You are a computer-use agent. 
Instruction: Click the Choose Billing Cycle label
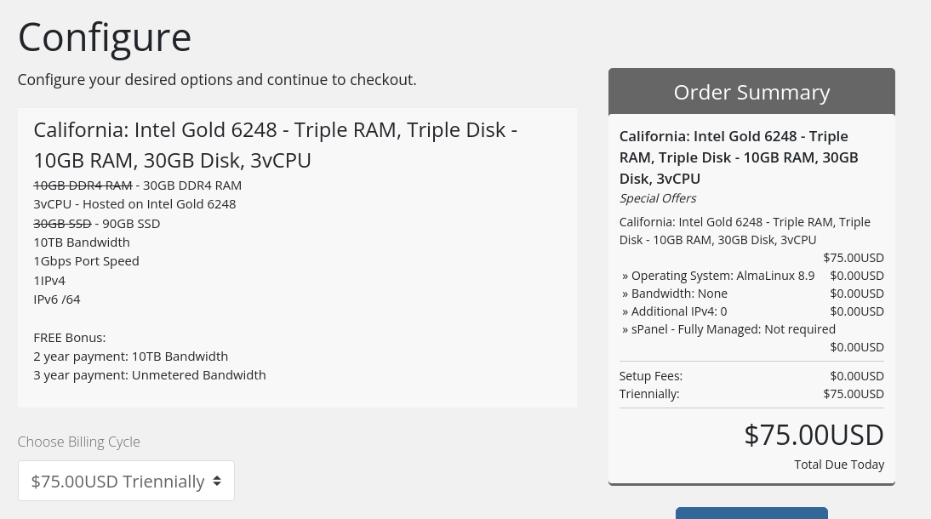[79, 442]
